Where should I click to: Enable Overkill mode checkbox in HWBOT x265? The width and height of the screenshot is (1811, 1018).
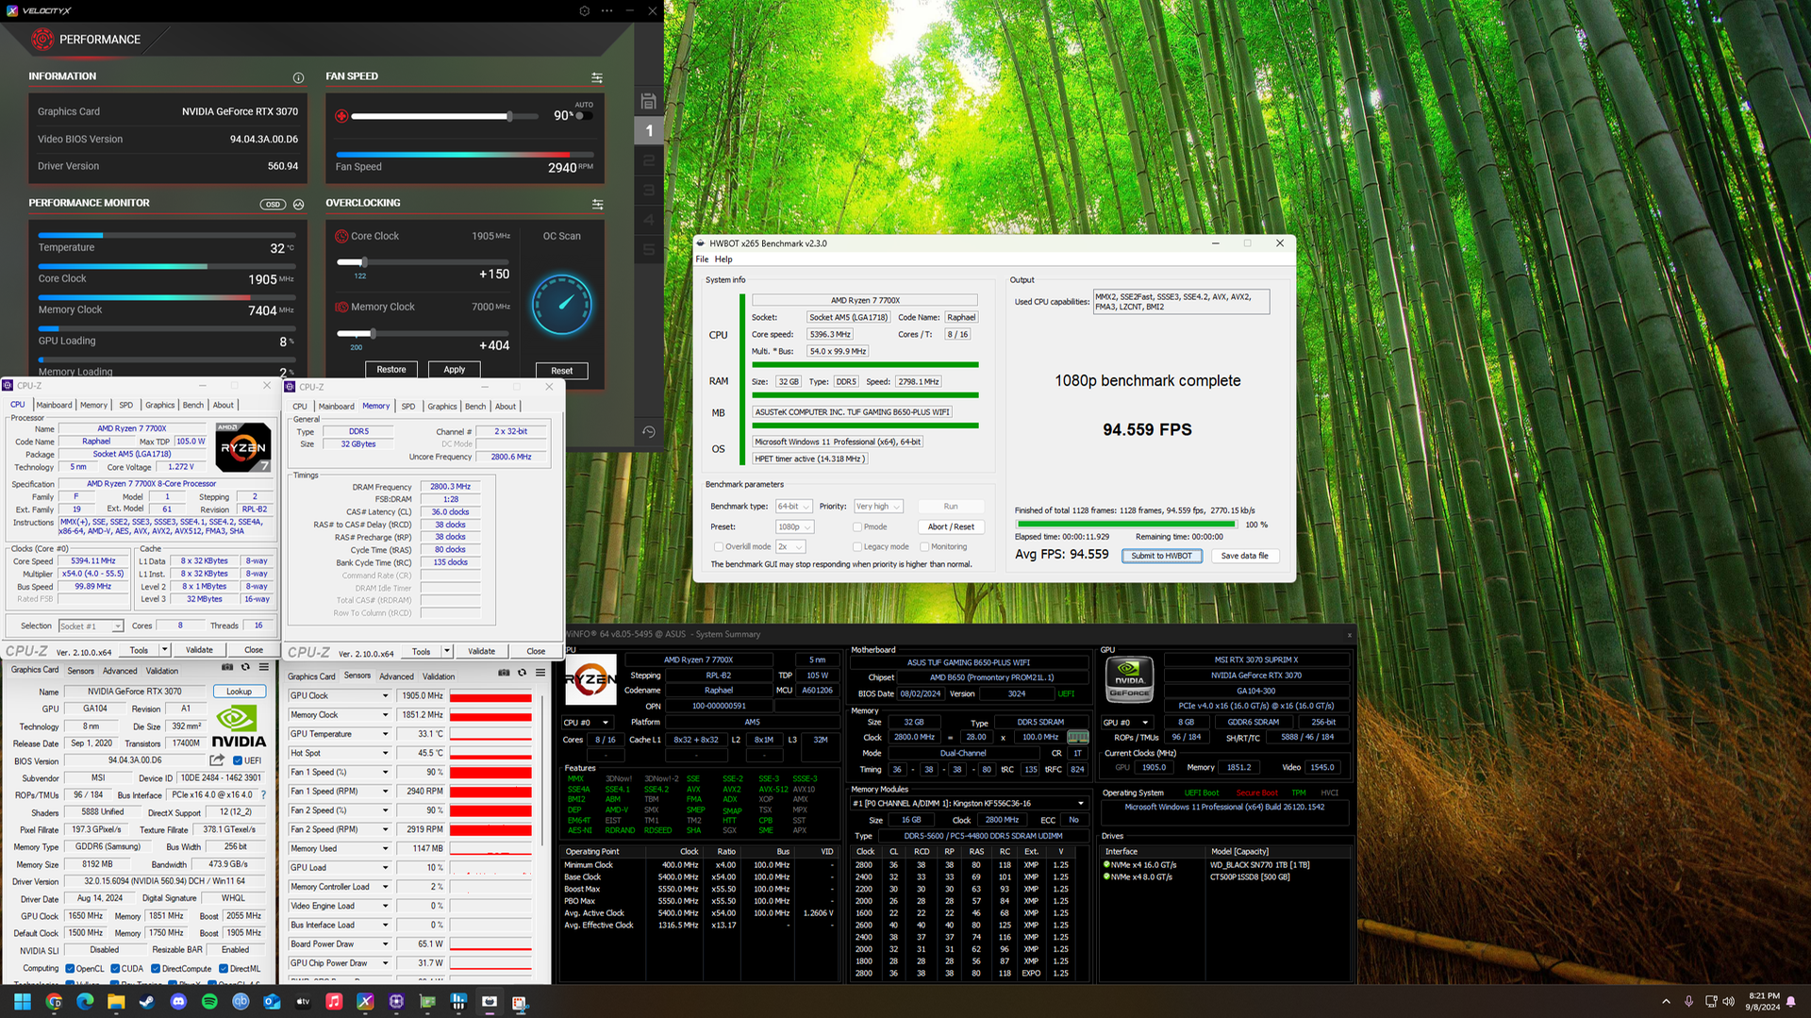click(719, 547)
